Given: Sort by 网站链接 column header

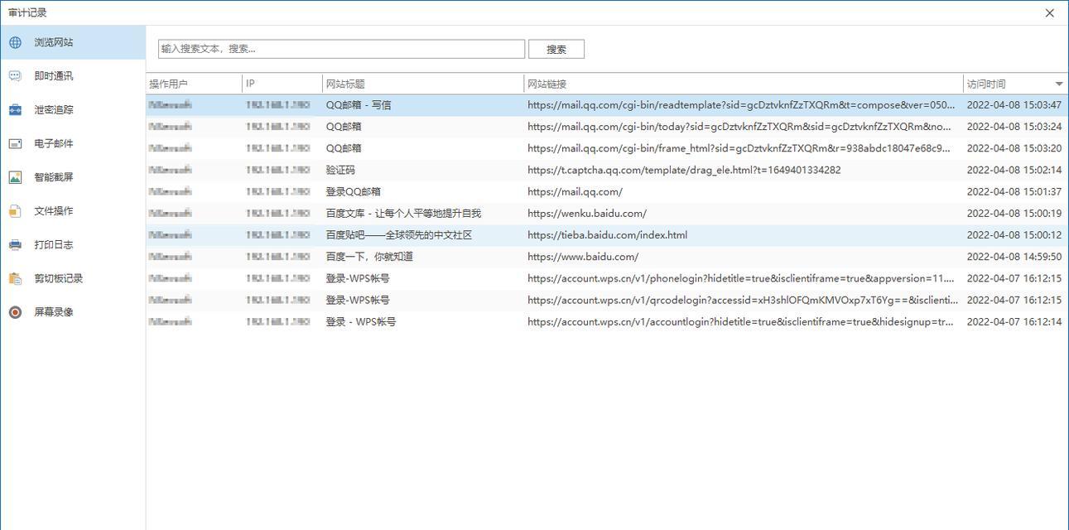Looking at the screenshot, I should (x=744, y=84).
